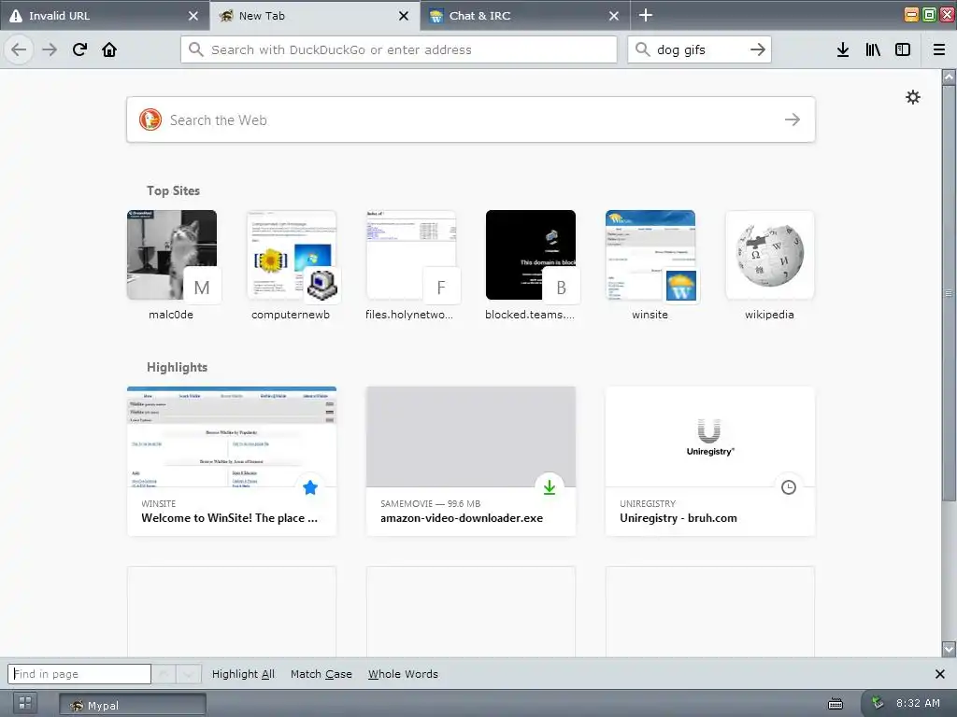The width and height of the screenshot is (957, 717).
Task: Switch to the Chat & IRC tab
Action: (x=525, y=16)
